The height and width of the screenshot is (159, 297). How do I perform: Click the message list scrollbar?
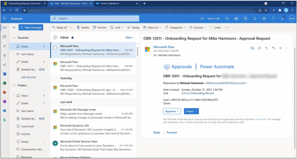pos(137,51)
